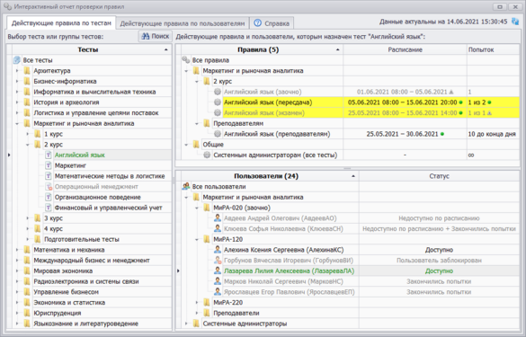Open the Действующие правила по тестам tab
The width and height of the screenshot is (526, 337).
(x=61, y=23)
